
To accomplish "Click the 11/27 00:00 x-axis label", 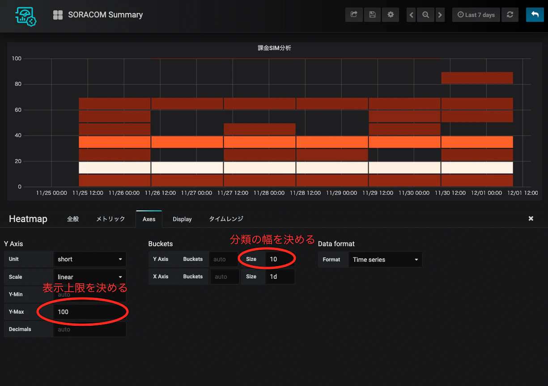I will pos(196,193).
